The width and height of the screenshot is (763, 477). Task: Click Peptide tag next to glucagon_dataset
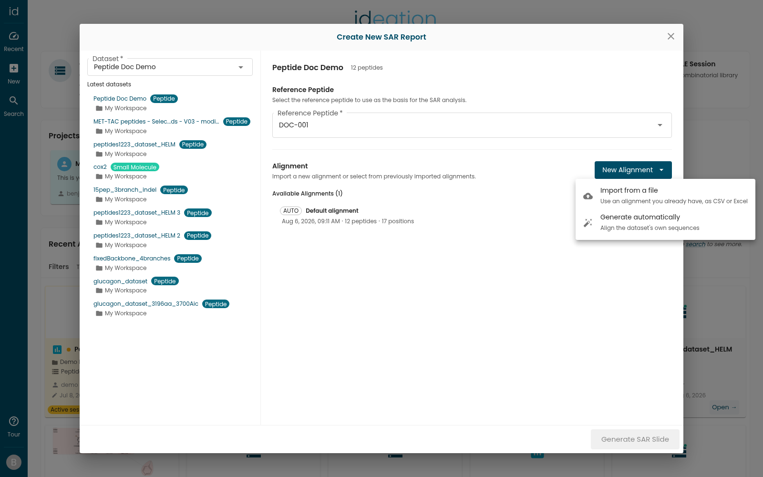point(165,281)
